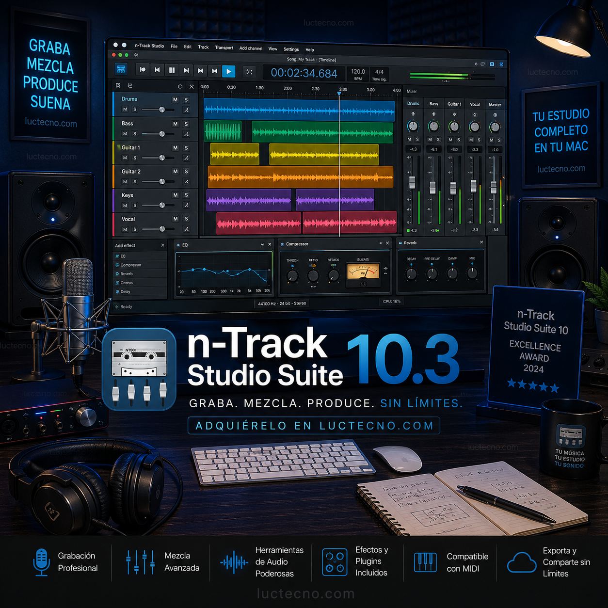Viewport: 608px width, 608px height.
Task: Click the 120.0 BPM tempo field
Action: point(358,74)
